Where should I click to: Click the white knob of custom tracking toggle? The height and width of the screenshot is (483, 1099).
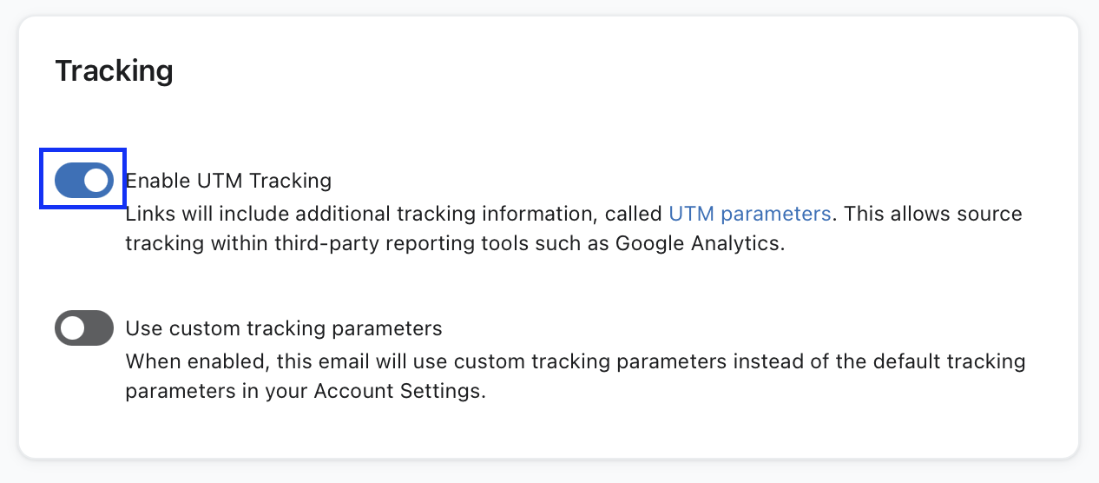coord(72,328)
